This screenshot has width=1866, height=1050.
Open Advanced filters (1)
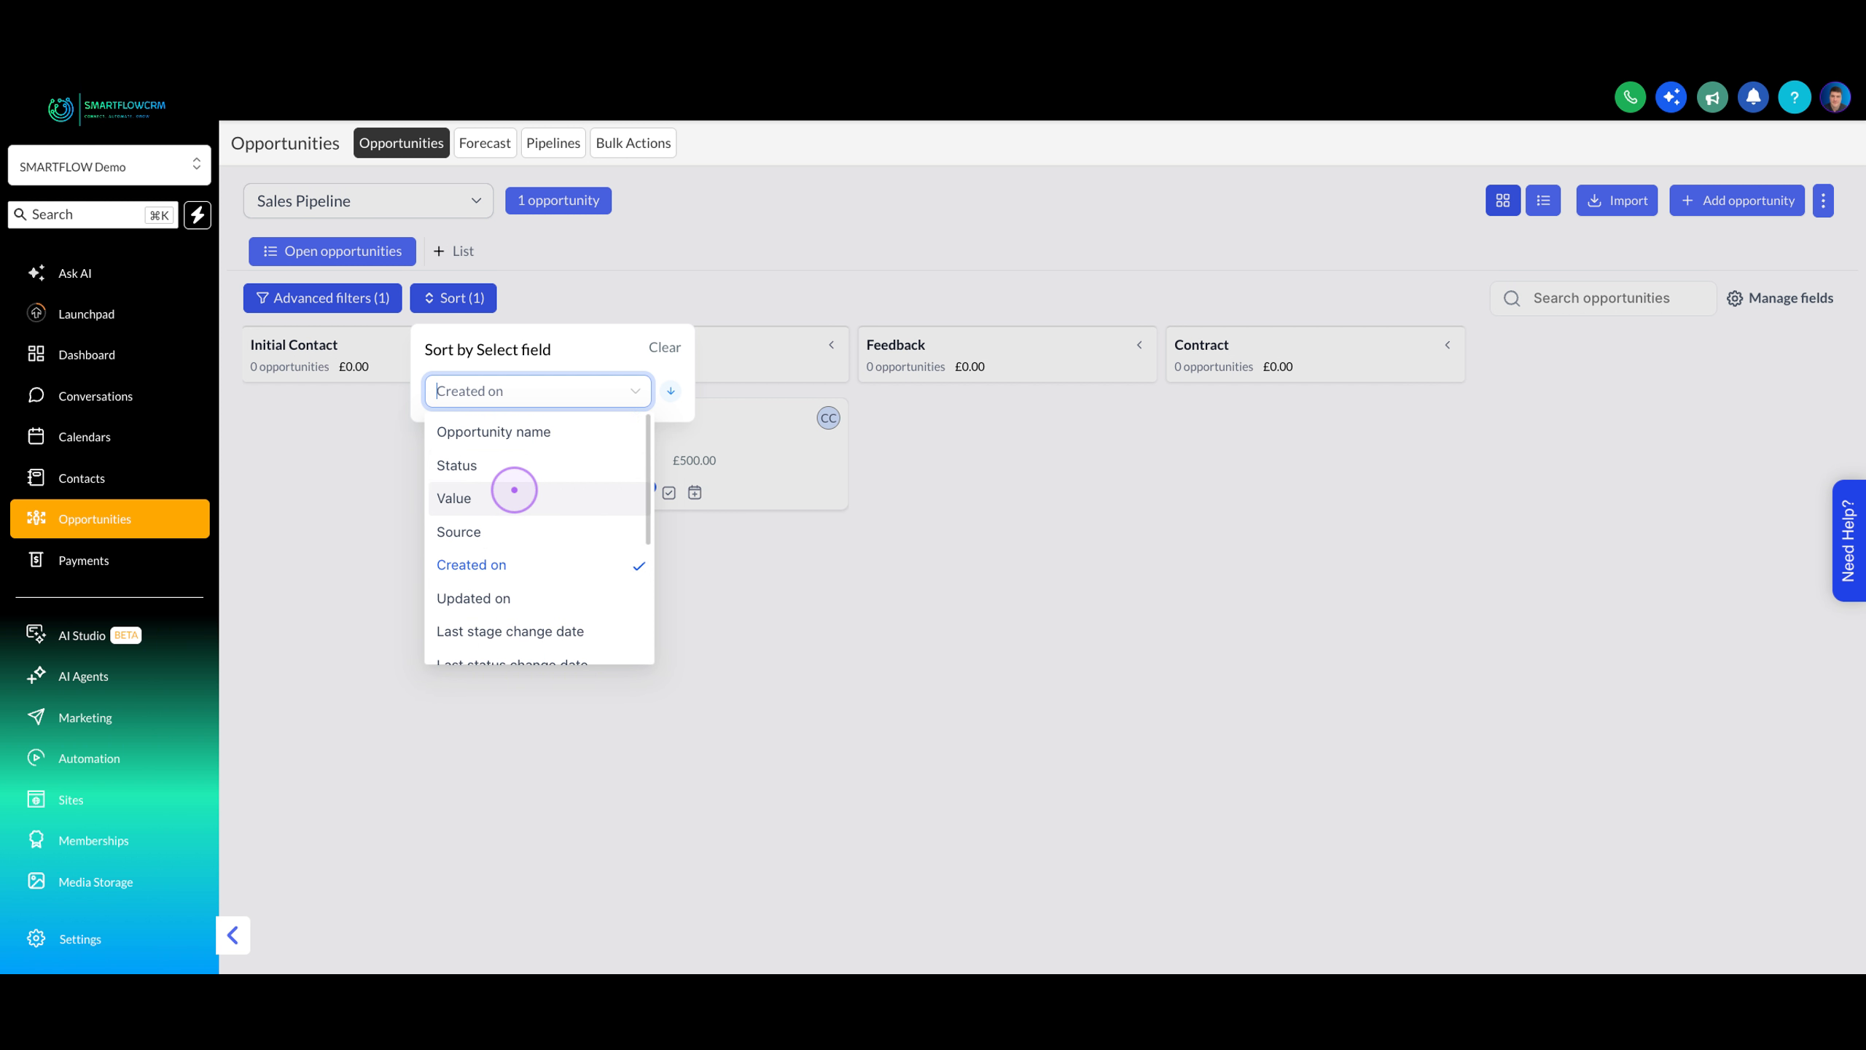322,298
